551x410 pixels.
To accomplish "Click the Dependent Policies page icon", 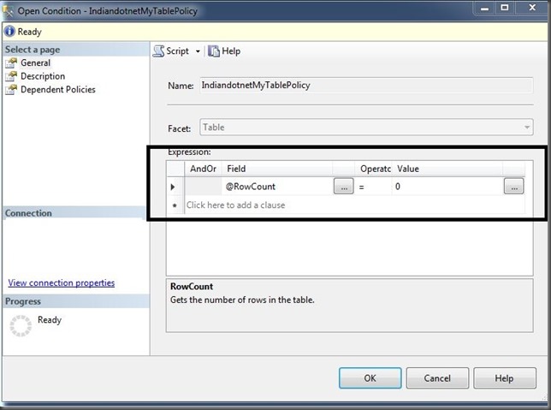I will 11,90.
